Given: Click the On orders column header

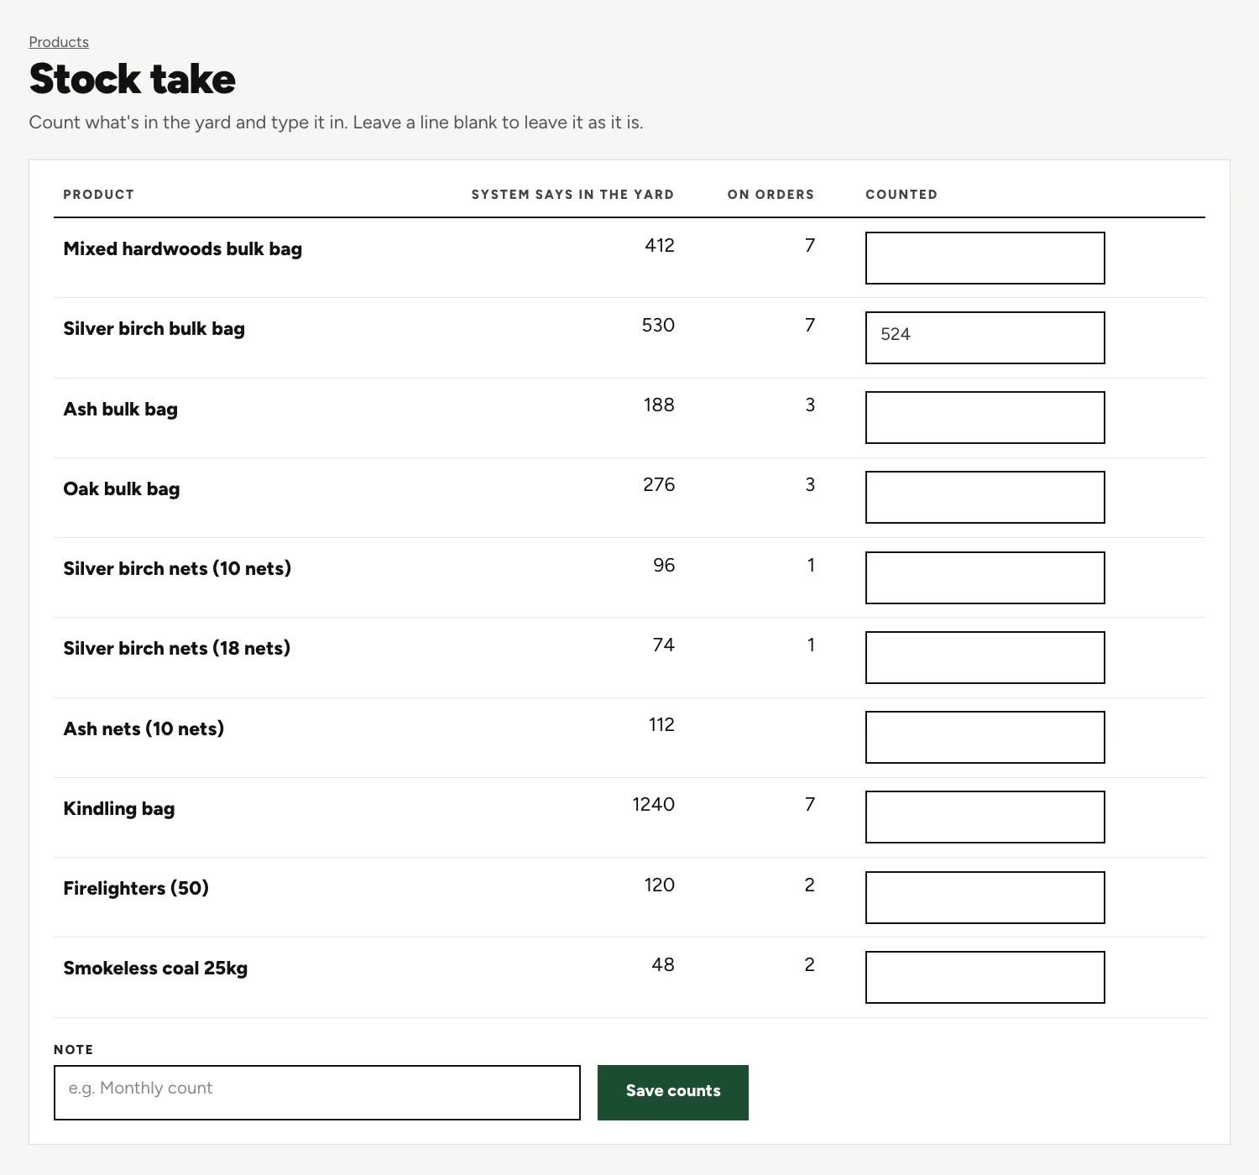Looking at the screenshot, I should [x=771, y=195].
